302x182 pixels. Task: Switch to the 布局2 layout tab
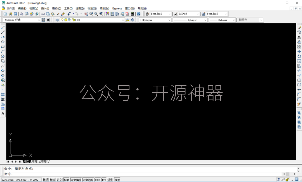point(44,161)
